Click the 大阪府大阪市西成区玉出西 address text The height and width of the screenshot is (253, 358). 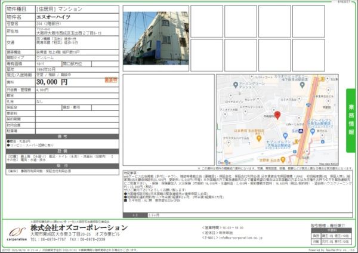point(69,33)
